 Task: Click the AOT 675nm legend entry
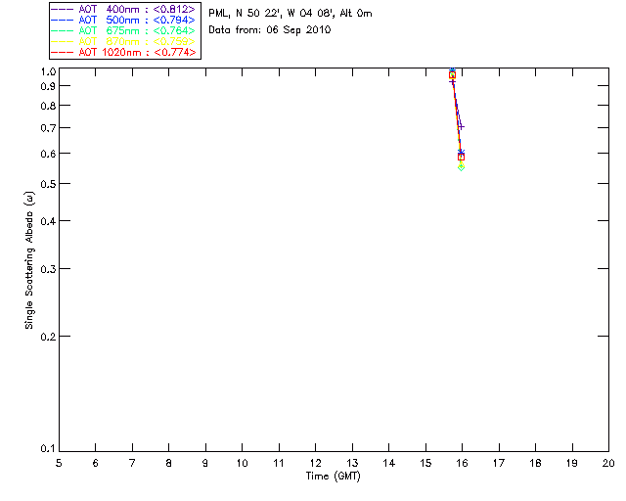point(123,30)
